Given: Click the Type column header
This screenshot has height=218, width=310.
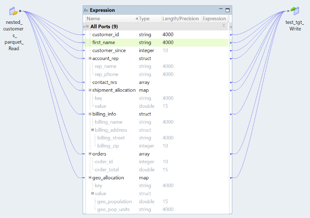Looking at the screenshot, I should (x=150, y=19).
